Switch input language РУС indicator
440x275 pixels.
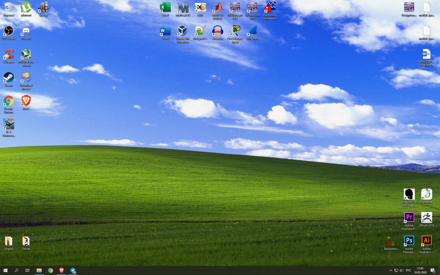(x=409, y=271)
